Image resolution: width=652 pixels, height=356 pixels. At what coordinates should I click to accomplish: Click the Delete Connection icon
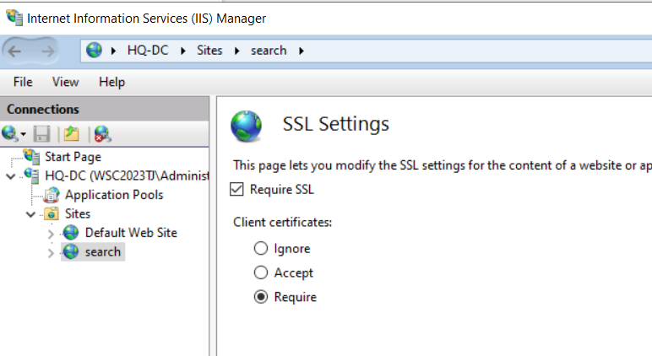(102, 134)
